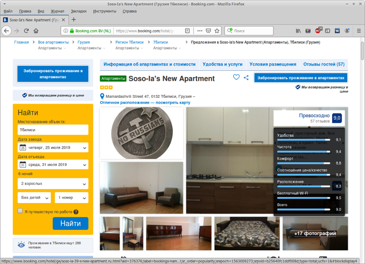
Task: Bookmark this page with the star icon
Action: pos(217,31)
